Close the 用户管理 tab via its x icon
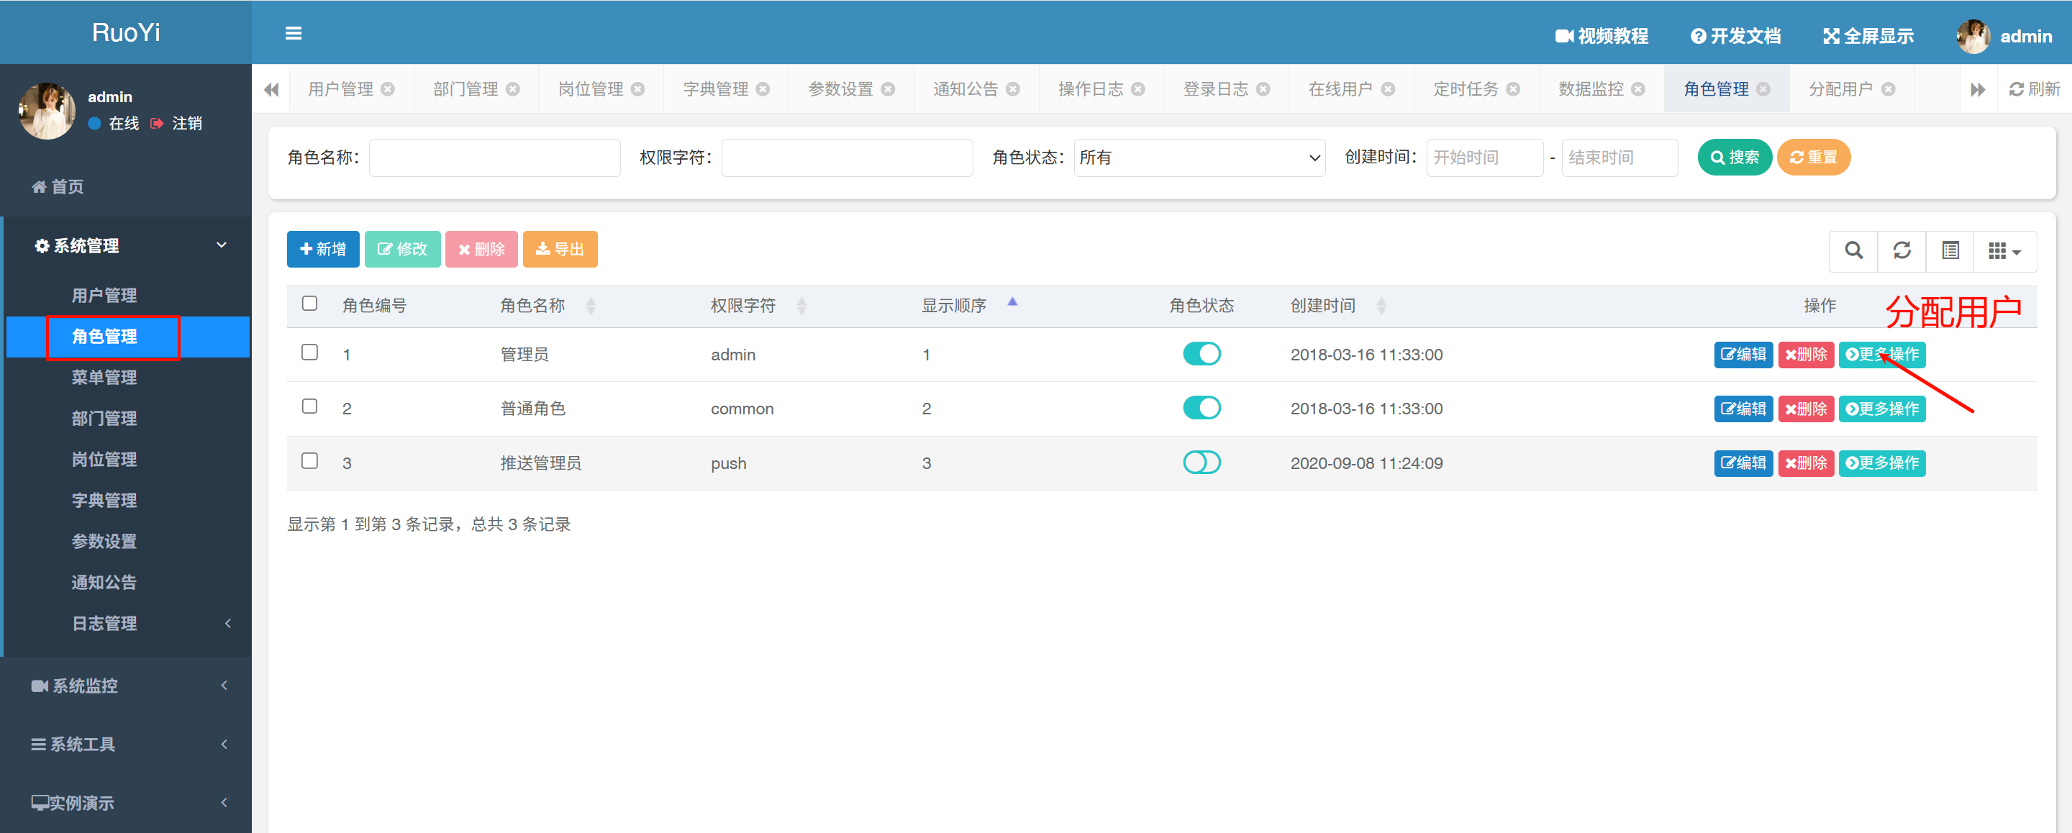 click(x=388, y=89)
